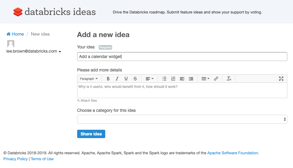Screen dimensions: 293x168
Task: Toggle italic text formatting
Action: coord(117,79)
